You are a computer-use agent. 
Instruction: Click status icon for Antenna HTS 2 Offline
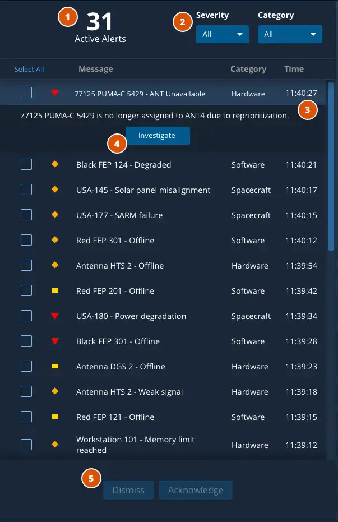pos(55,265)
